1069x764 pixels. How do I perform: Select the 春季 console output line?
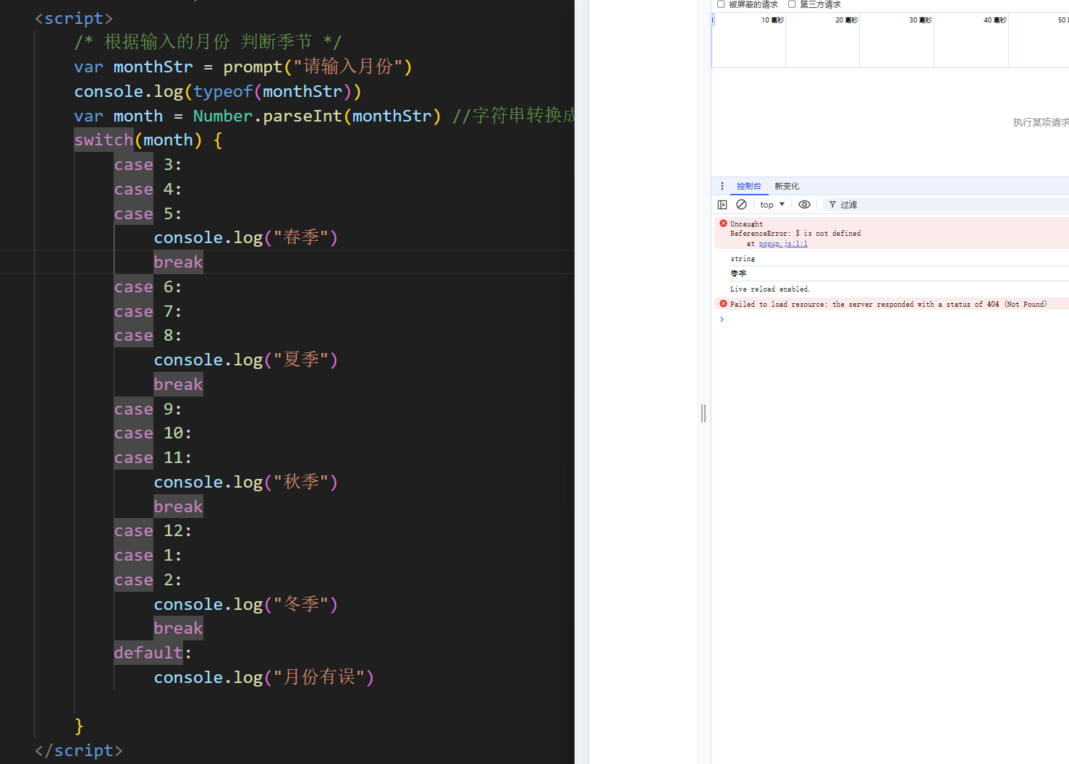tap(738, 273)
